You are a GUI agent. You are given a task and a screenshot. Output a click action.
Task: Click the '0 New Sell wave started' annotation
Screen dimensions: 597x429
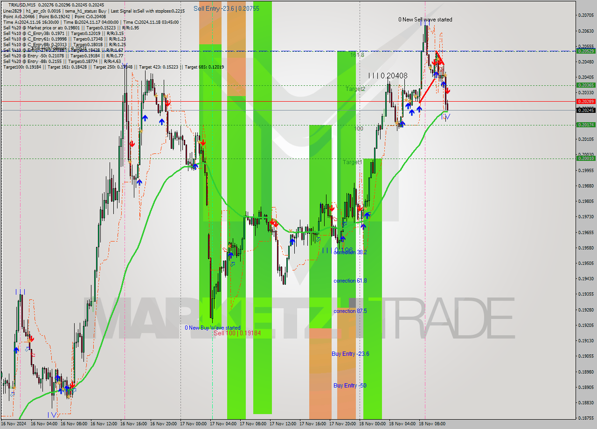(425, 20)
